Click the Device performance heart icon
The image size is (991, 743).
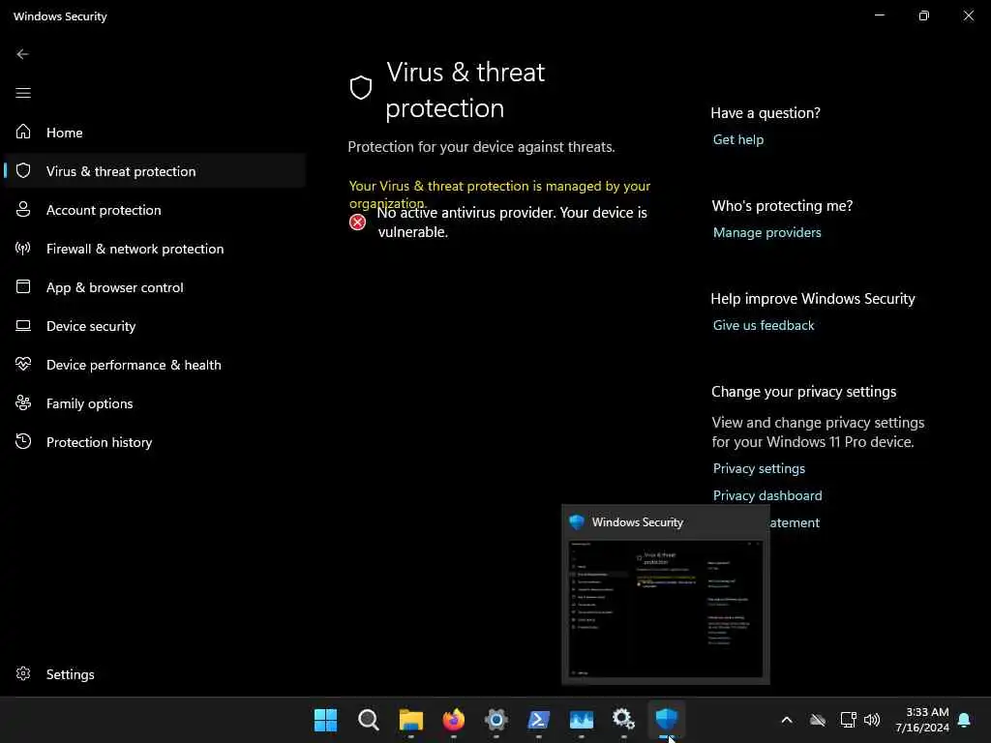tap(23, 364)
